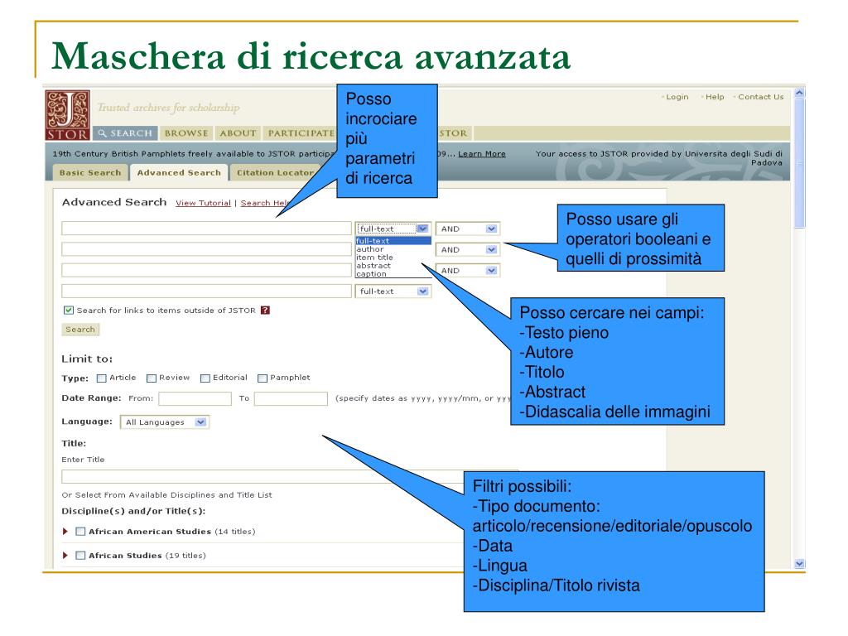848x636 pixels.
Task: Check the African Studies checkbox
Action: (x=80, y=556)
